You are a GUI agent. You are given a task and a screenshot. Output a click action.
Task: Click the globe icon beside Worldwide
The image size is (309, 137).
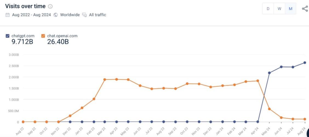coord(56,15)
